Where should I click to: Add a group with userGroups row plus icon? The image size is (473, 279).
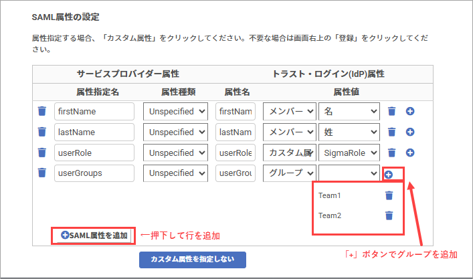point(389,175)
